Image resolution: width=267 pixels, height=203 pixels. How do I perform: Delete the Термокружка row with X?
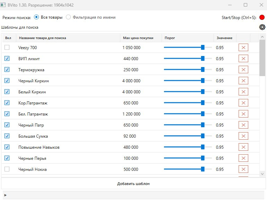pyautogui.click(x=243, y=70)
